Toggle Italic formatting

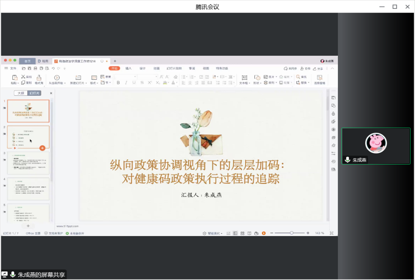click(126, 83)
